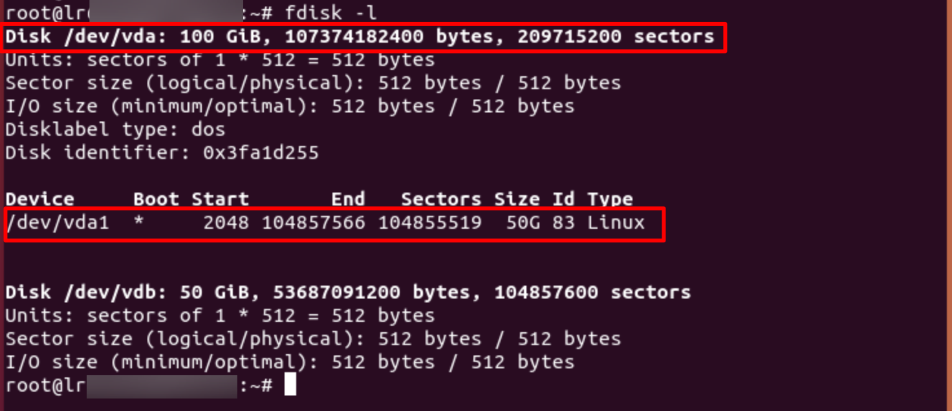952x411 pixels.
Task: Click the sectors count 104855519
Action: [x=429, y=223]
